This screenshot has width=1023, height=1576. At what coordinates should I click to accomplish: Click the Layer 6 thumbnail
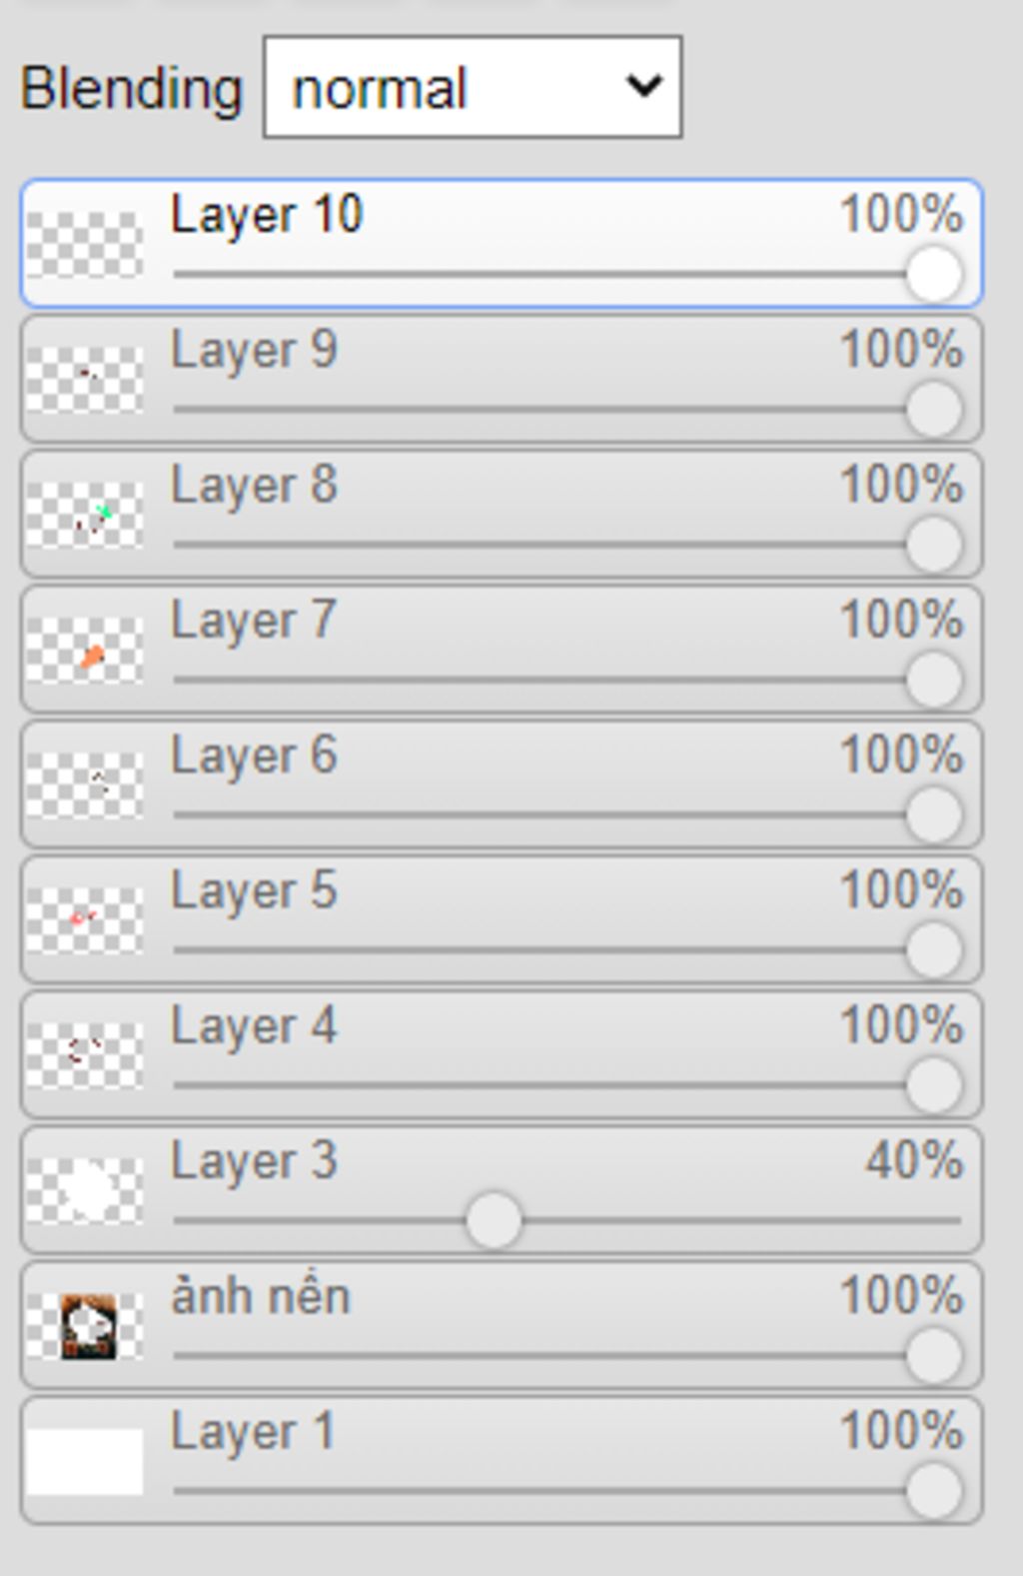pyautogui.click(x=84, y=786)
